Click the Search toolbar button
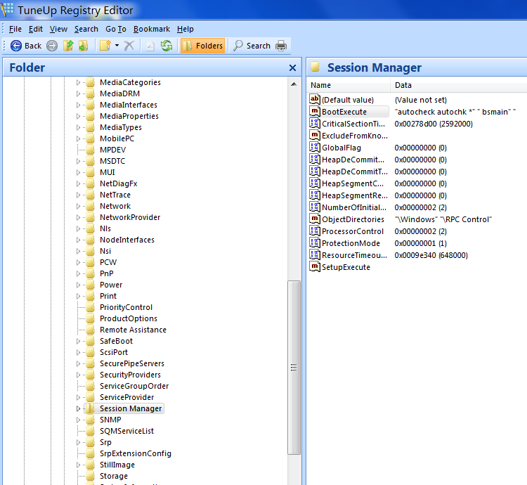 tap(252, 46)
